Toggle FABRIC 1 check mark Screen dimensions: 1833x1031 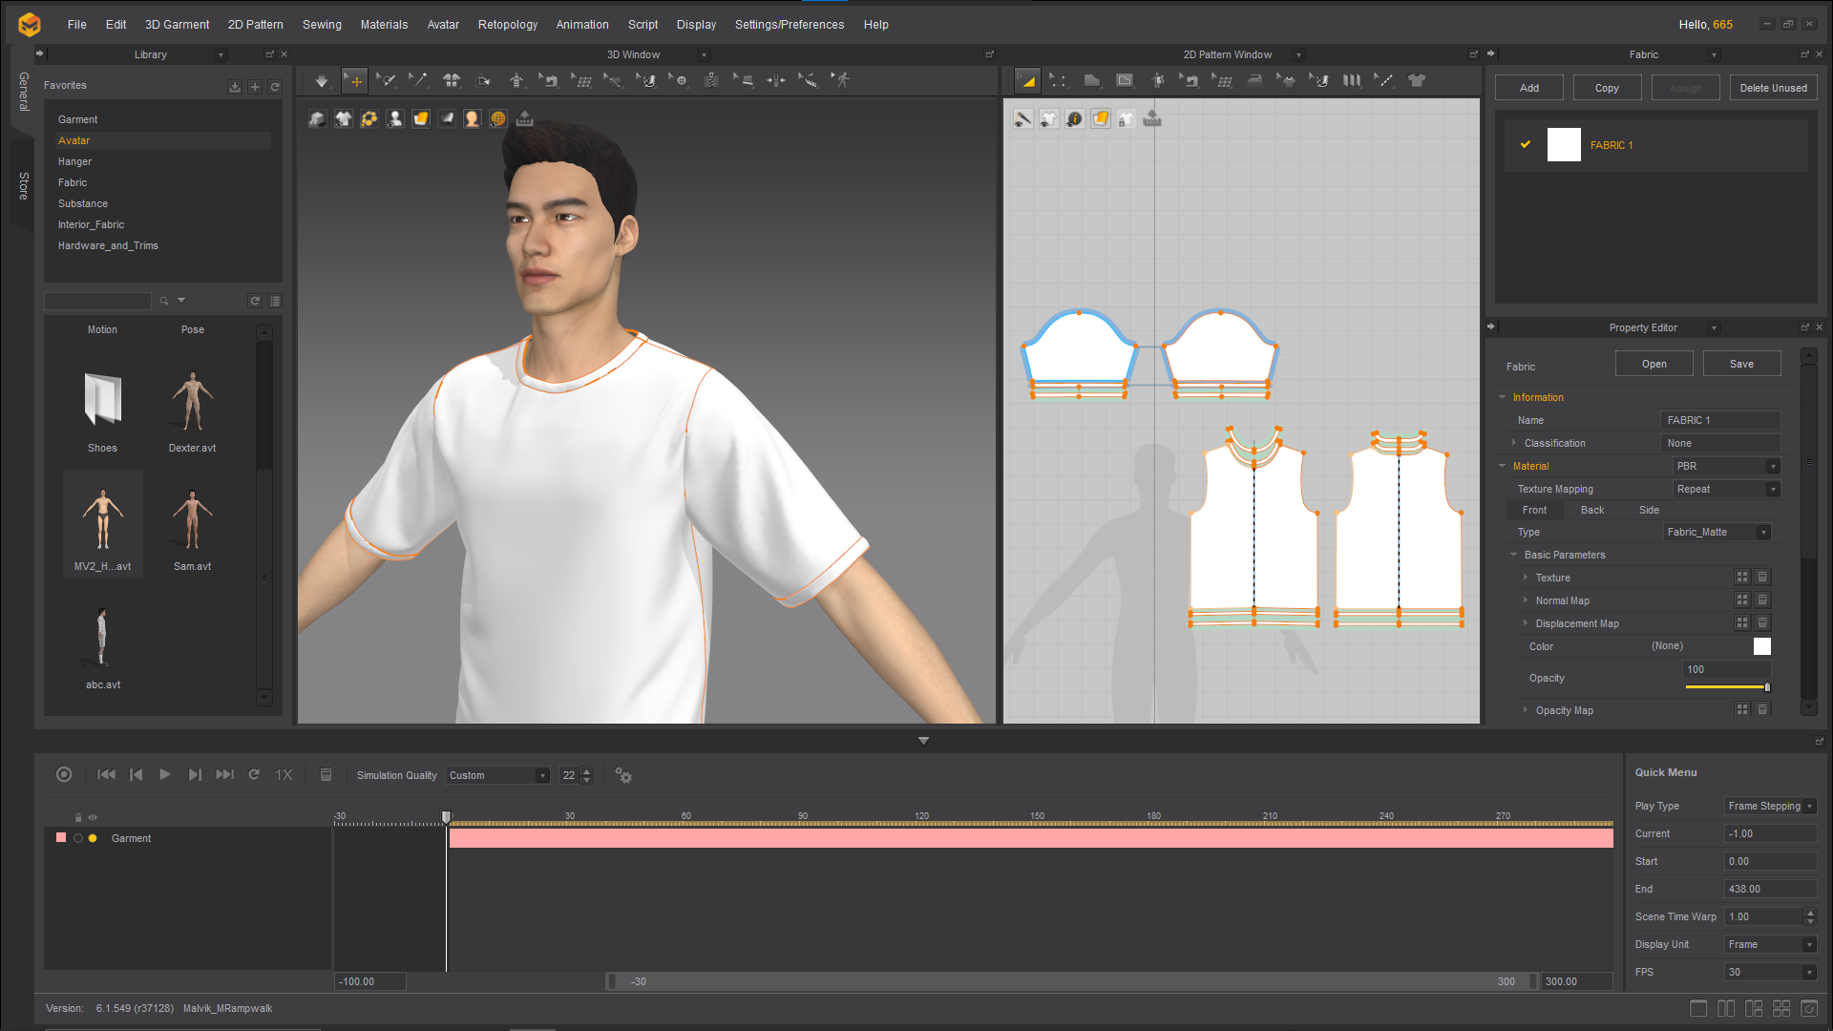(x=1526, y=145)
